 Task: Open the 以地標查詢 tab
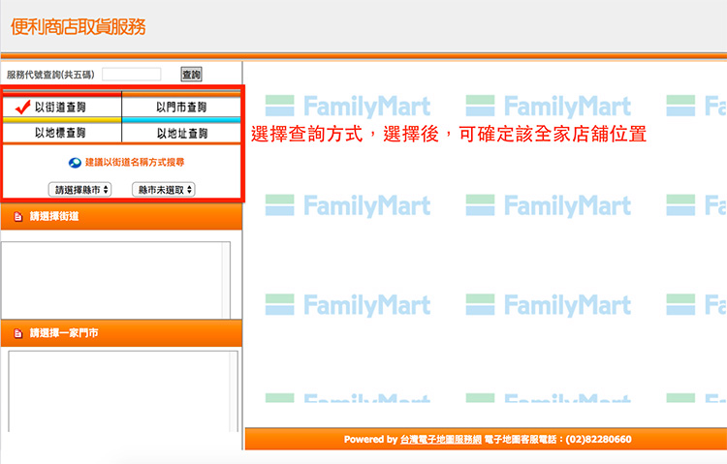point(62,133)
